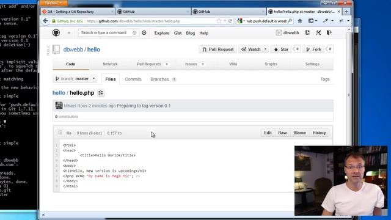Click the Pull Request button
Screen dimensions: 391x220
pyautogui.click(x=217, y=50)
